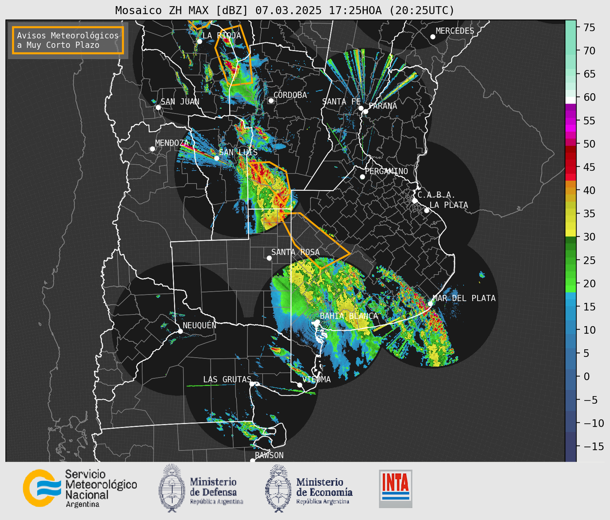The image size is (610, 520).
Task: Select the C.A.B.A. city marker
Action: 415,200
